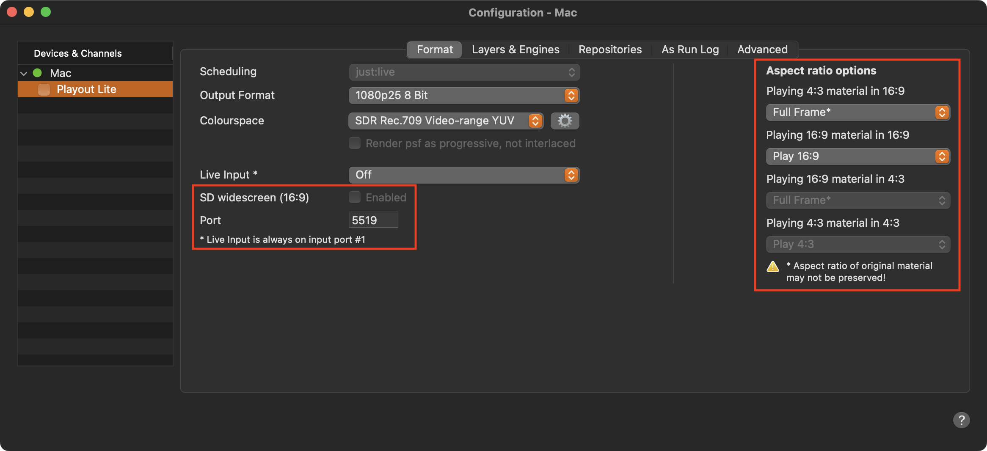The image size is (987, 451).
Task: Open the Repositories tab
Action: [610, 49]
